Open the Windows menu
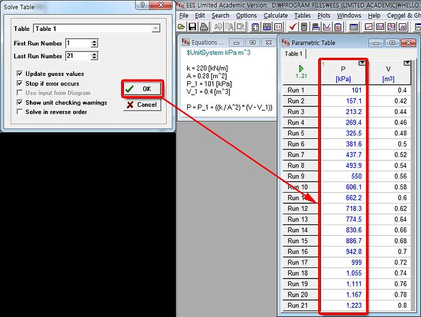Viewport: 421px width, 317px height. tap(349, 16)
